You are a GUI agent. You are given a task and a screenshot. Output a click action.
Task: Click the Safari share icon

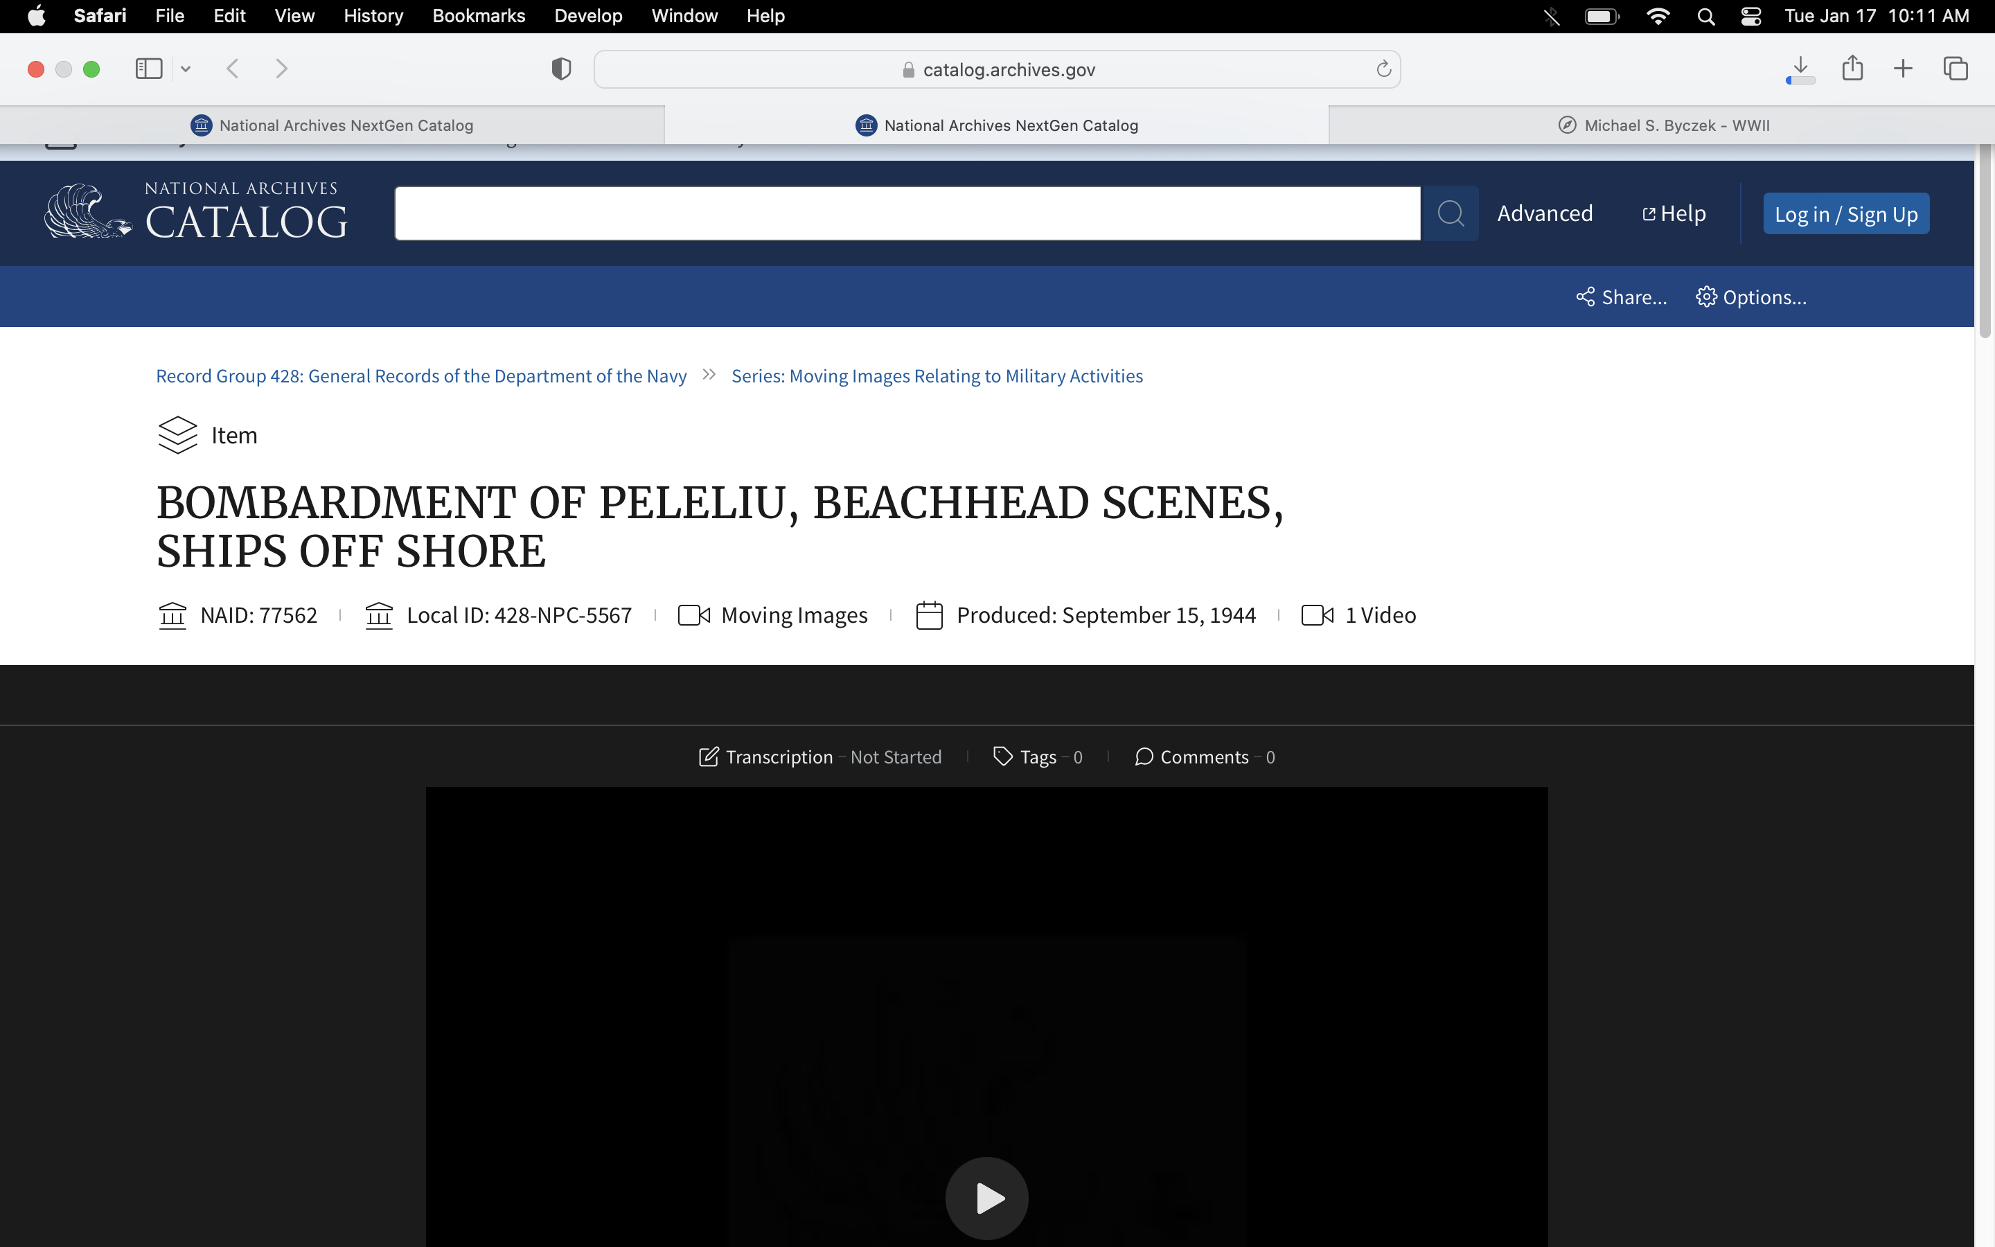tap(1852, 69)
